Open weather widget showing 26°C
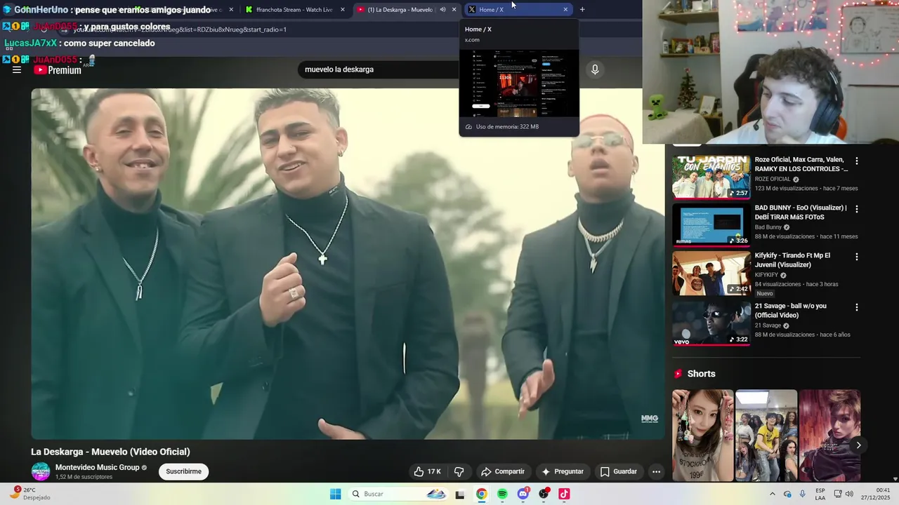899x505 pixels. pos(28,494)
